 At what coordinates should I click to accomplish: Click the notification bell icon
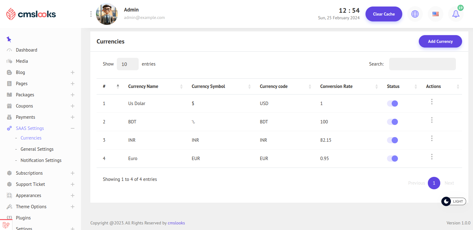[x=456, y=14]
